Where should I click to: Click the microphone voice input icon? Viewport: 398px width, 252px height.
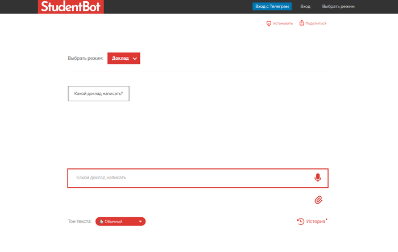point(317,177)
